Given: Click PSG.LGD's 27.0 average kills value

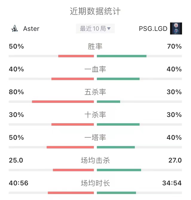Looking at the screenshot, I should point(175,160).
